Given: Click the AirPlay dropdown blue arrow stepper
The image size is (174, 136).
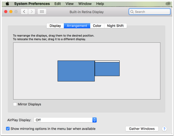Looking at the screenshot, I should [x=95, y=120].
